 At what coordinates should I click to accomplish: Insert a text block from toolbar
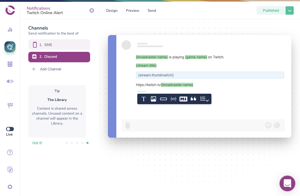144,99
